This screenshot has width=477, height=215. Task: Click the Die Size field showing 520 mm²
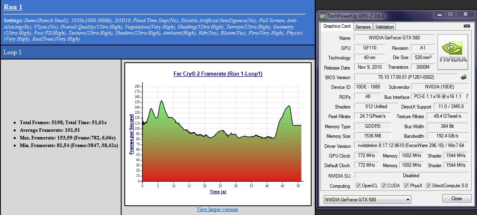[423, 57]
